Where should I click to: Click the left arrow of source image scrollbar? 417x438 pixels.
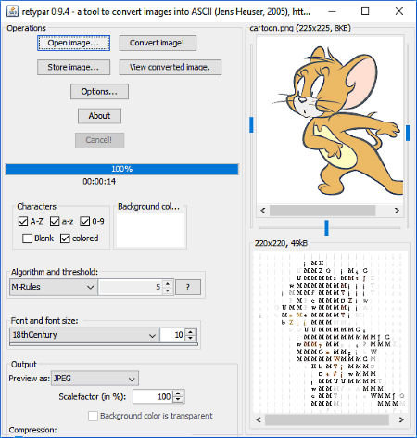coord(263,211)
